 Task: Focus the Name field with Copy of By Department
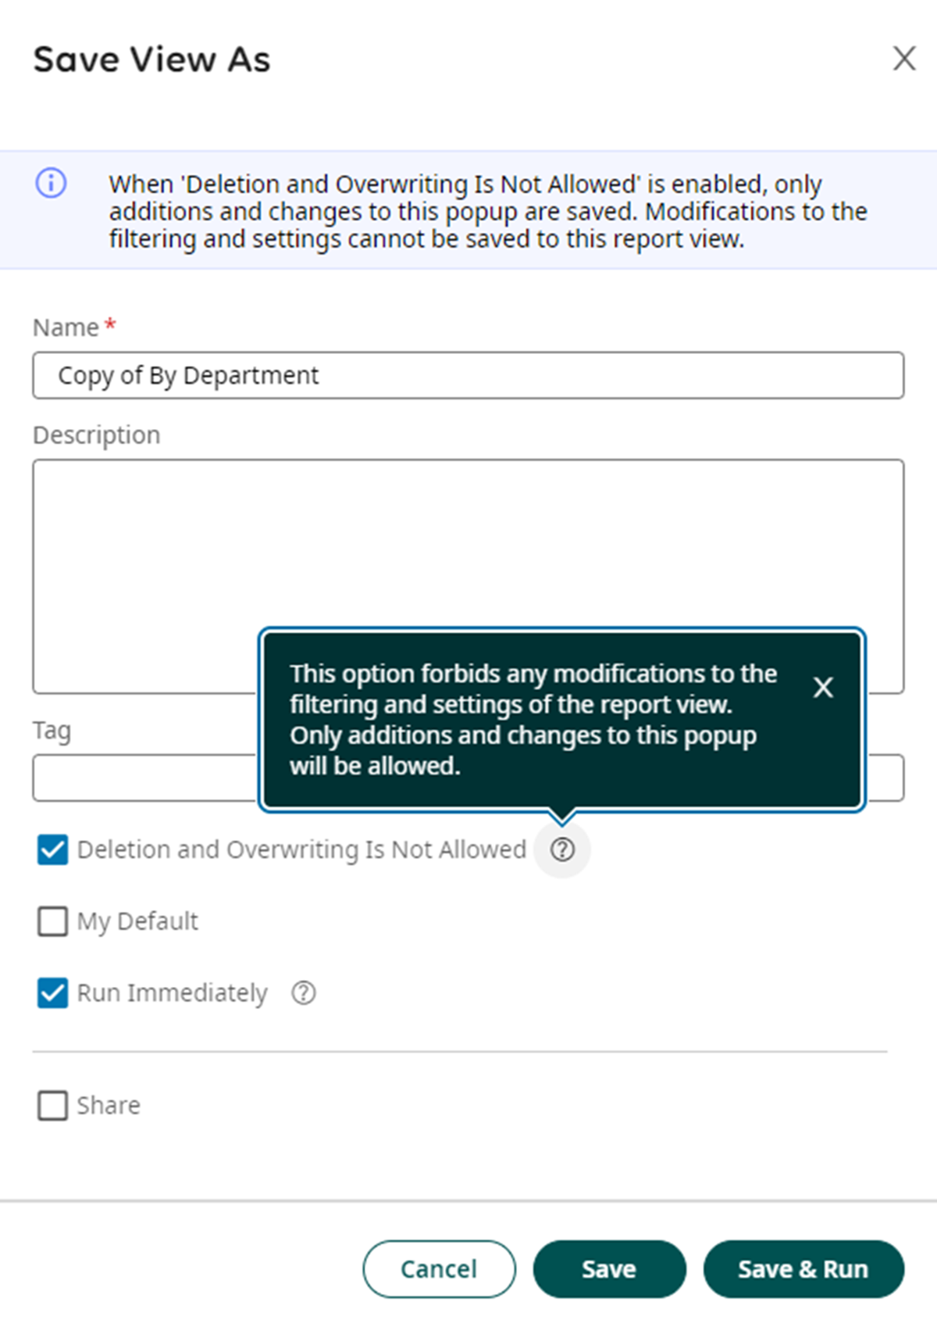[468, 375]
